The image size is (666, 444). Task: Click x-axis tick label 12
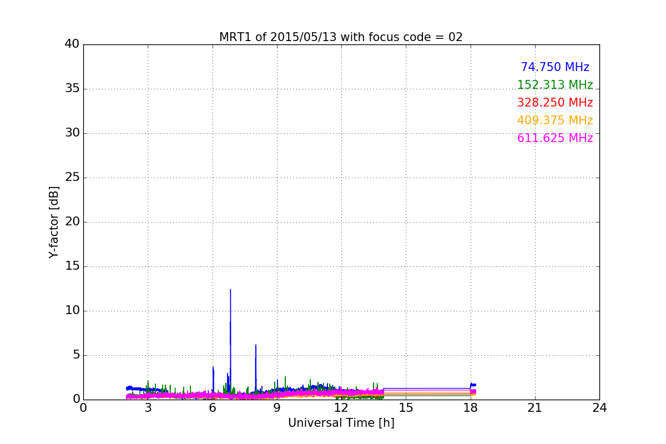click(x=341, y=408)
